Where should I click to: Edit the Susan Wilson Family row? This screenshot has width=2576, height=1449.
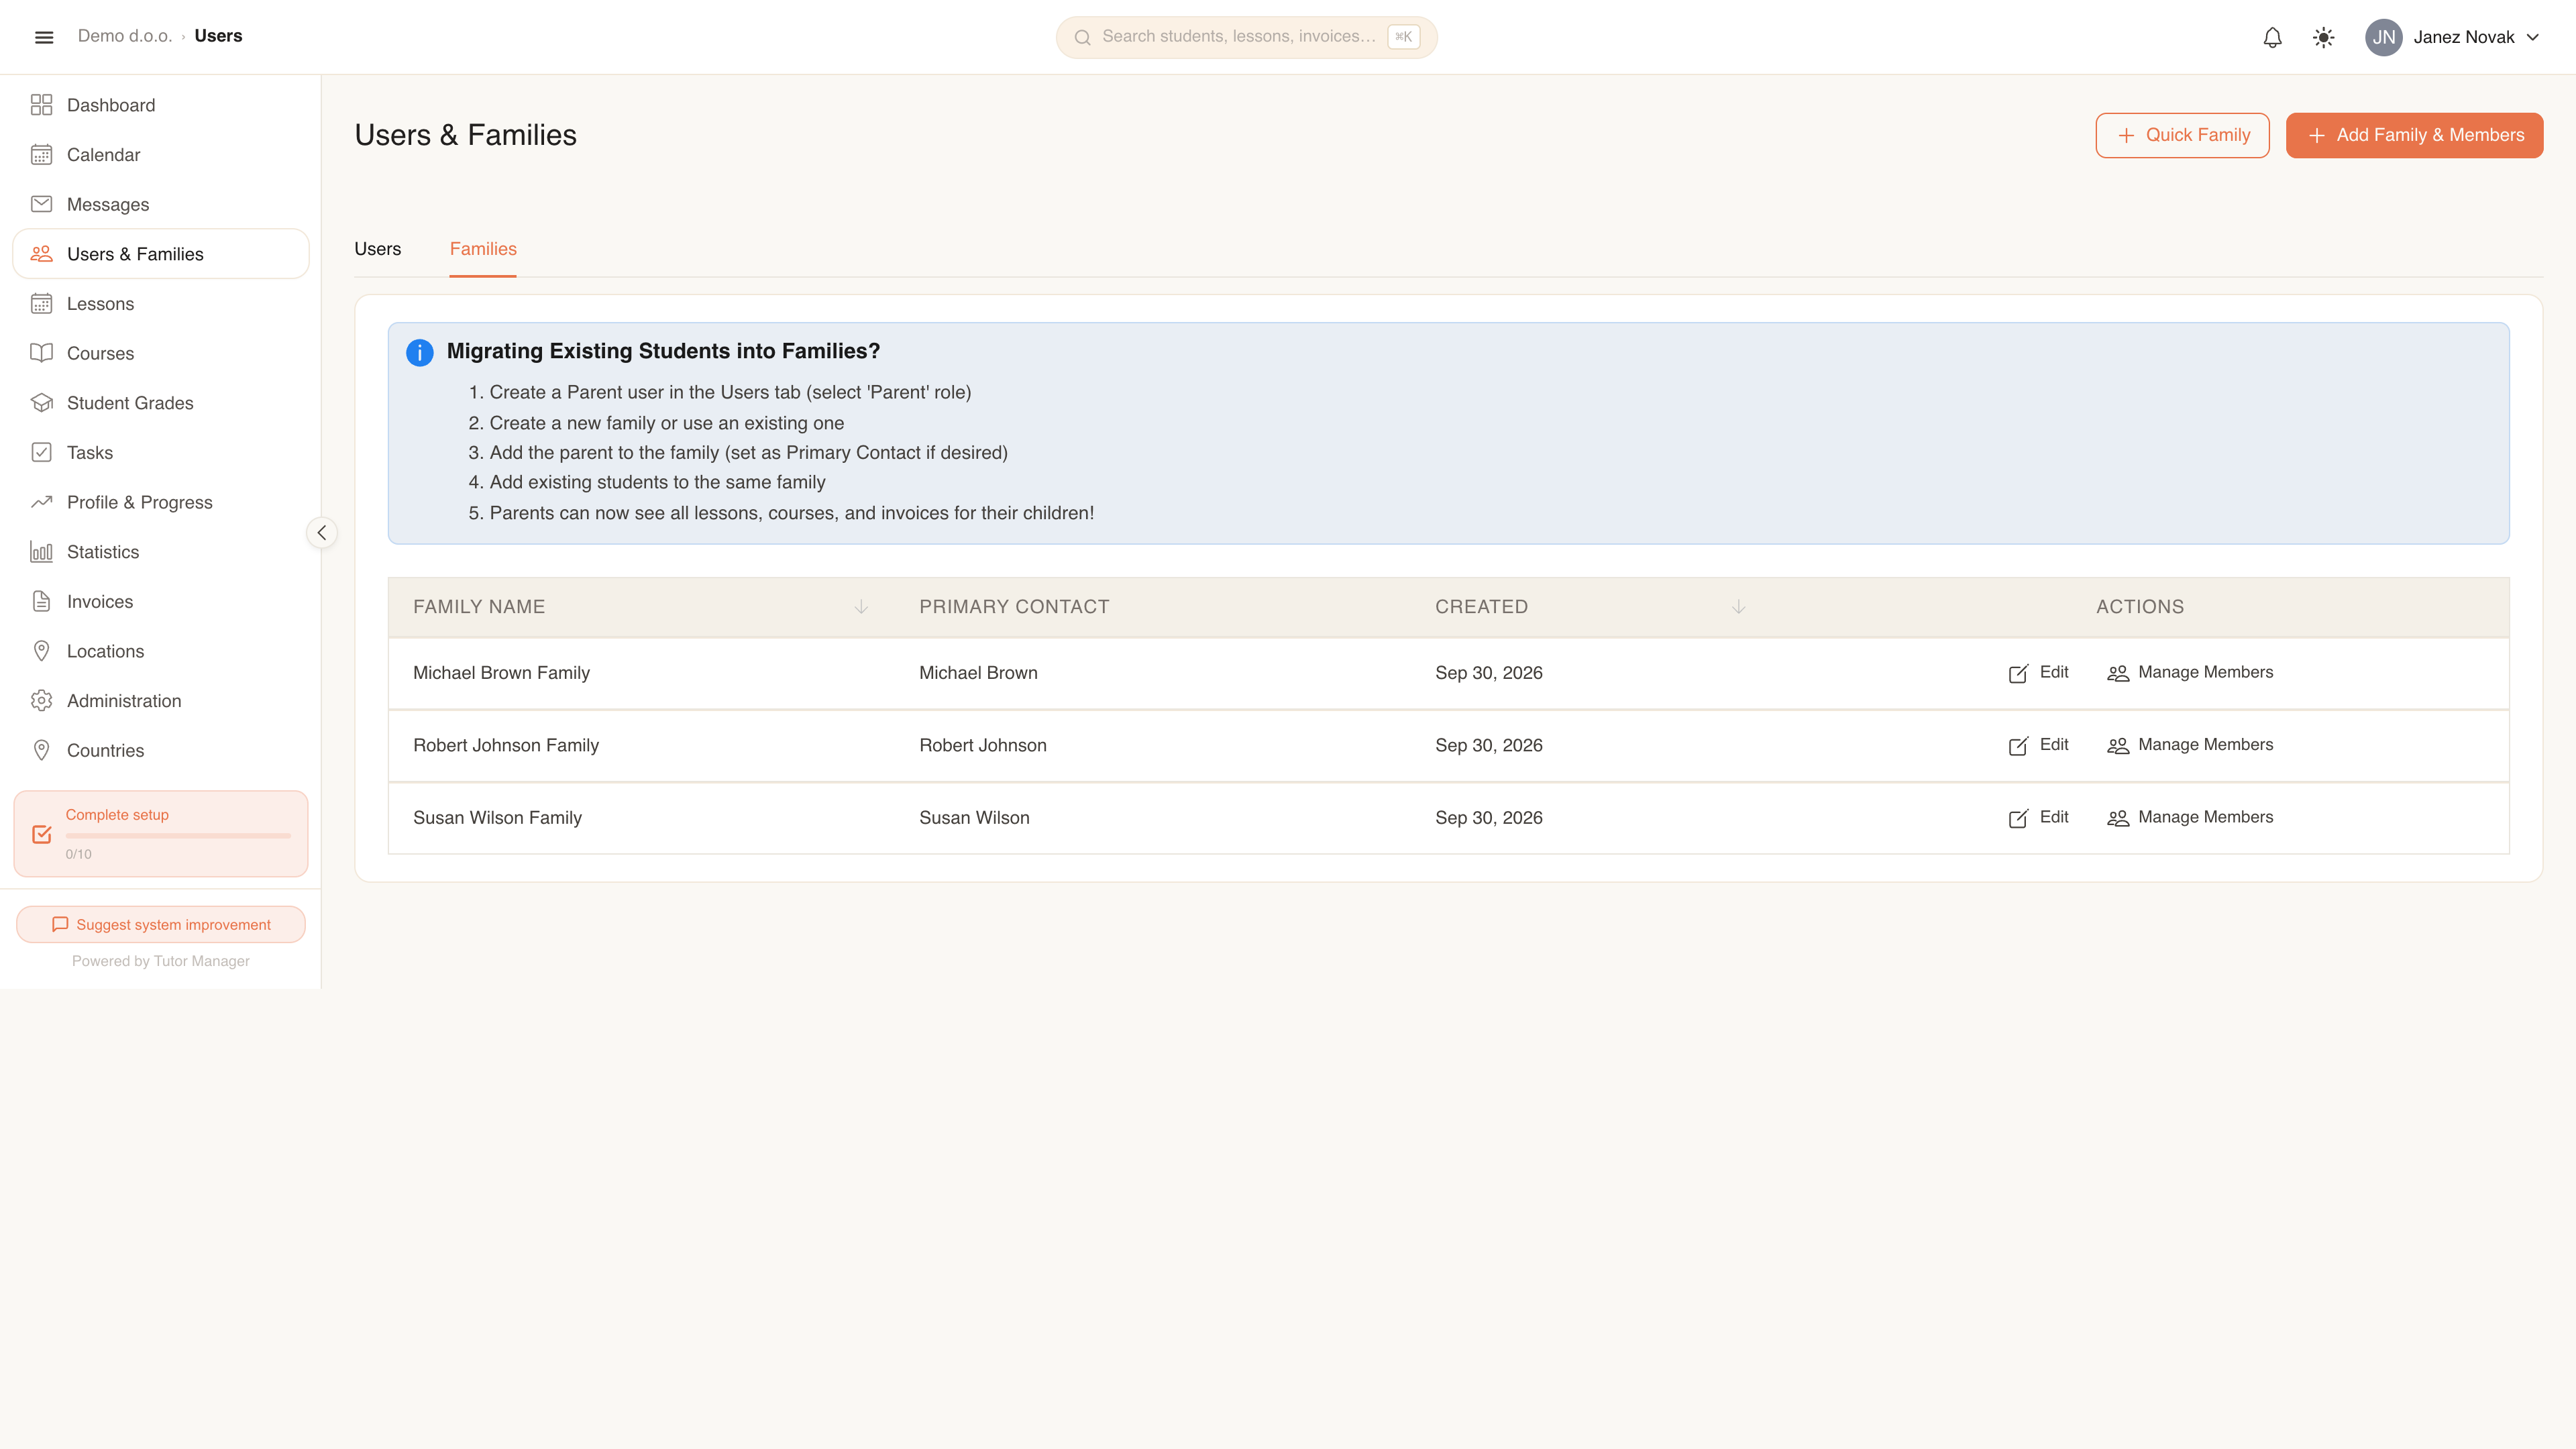click(2038, 818)
